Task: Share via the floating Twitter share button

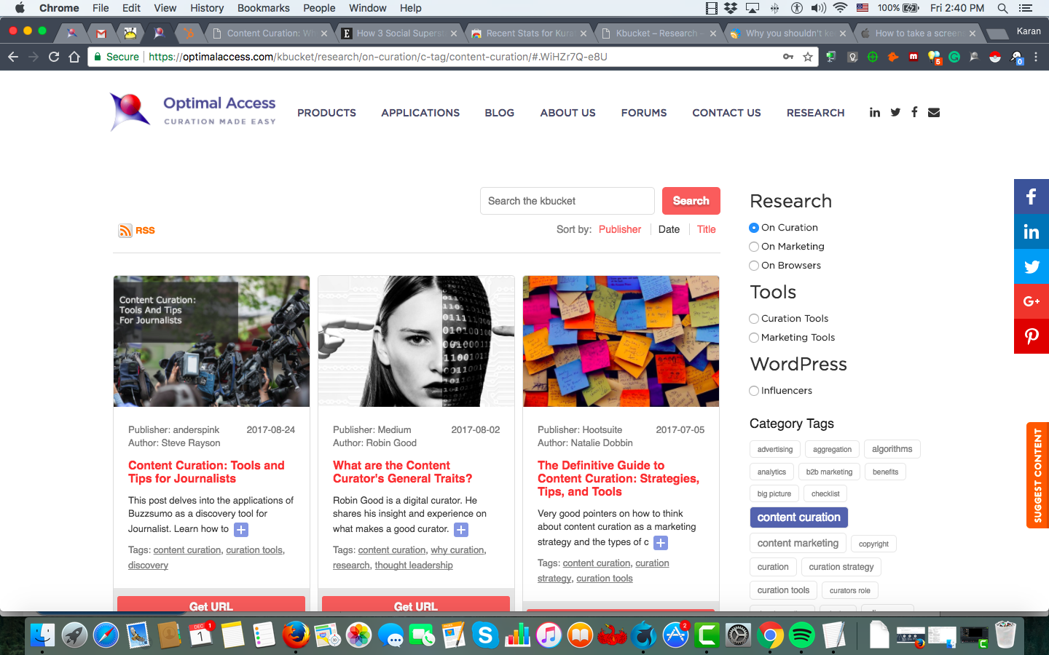Action: (1032, 266)
